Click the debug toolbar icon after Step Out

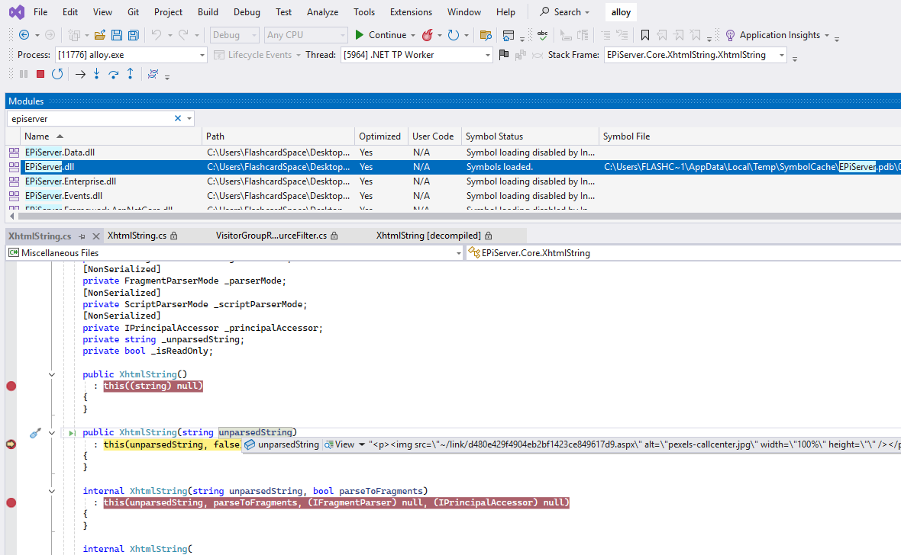[x=153, y=74]
